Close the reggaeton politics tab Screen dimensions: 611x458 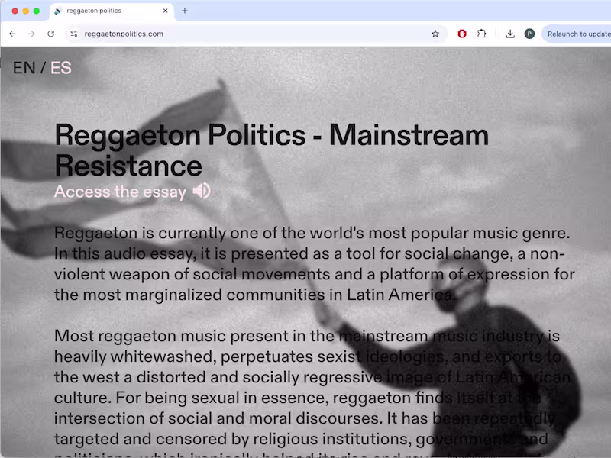[x=165, y=11]
